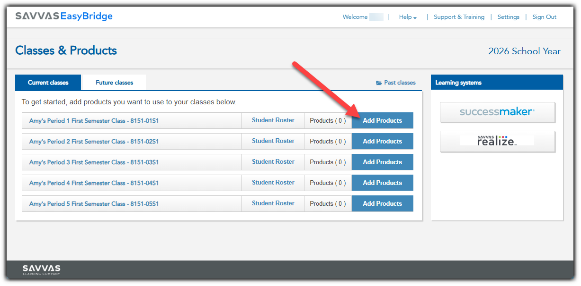View Student Roster for Period 4 class
The height and width of the screenshot is (286, 581).
[273, 182]
